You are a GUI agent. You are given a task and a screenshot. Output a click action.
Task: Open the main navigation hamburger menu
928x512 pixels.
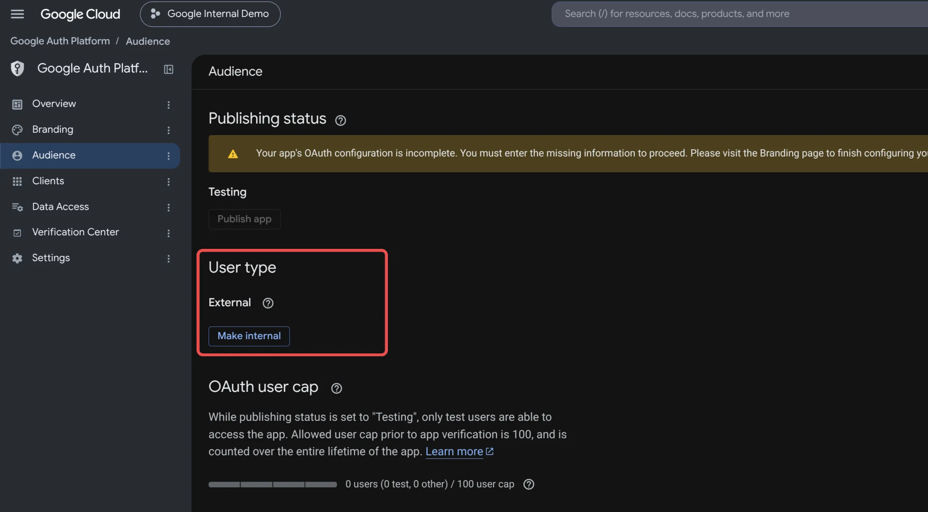[17, 14]
